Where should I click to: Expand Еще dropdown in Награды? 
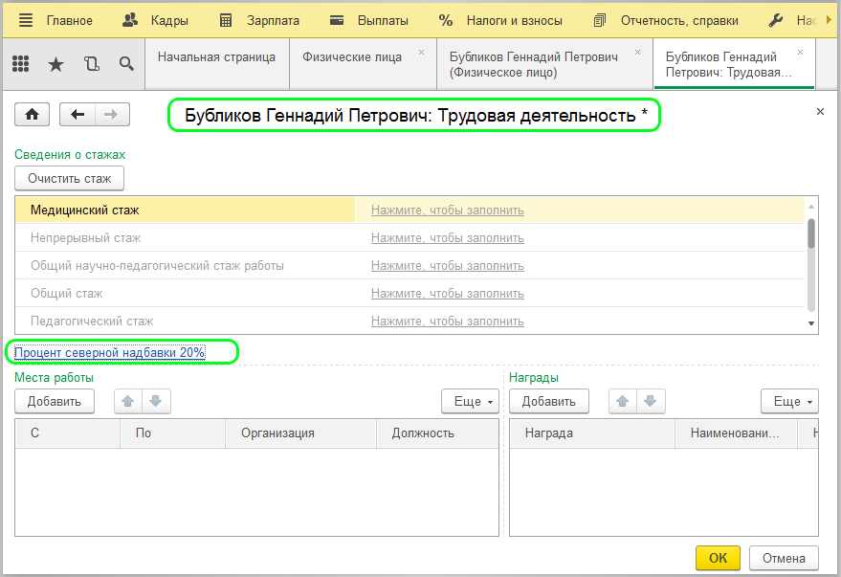click(789, 401)
